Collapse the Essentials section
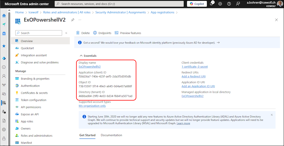 (x=88, y=56)
